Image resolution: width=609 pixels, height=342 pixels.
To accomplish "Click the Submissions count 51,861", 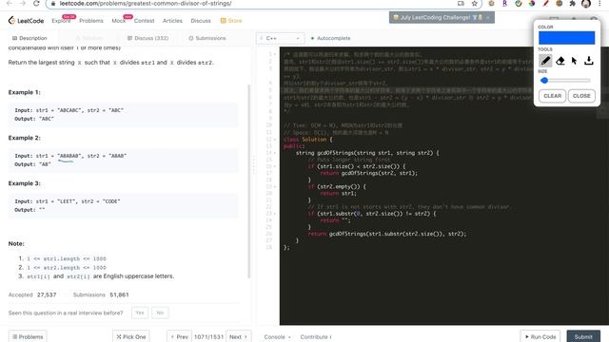I will tap(119, 294).
